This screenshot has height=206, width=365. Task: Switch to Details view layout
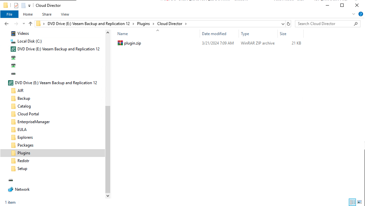(x=352, y=202)
